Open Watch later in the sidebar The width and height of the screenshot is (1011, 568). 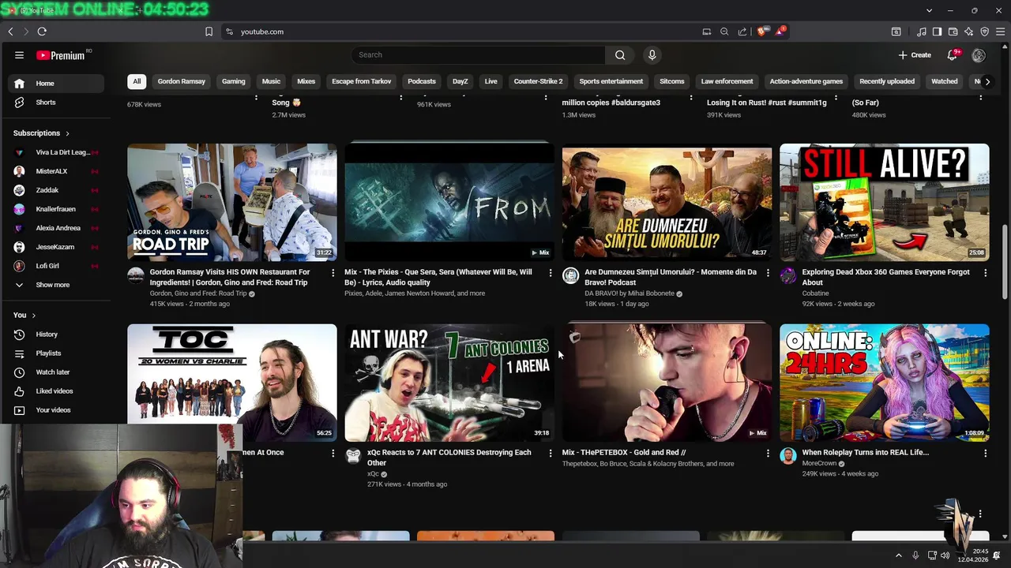pos(54,372)
